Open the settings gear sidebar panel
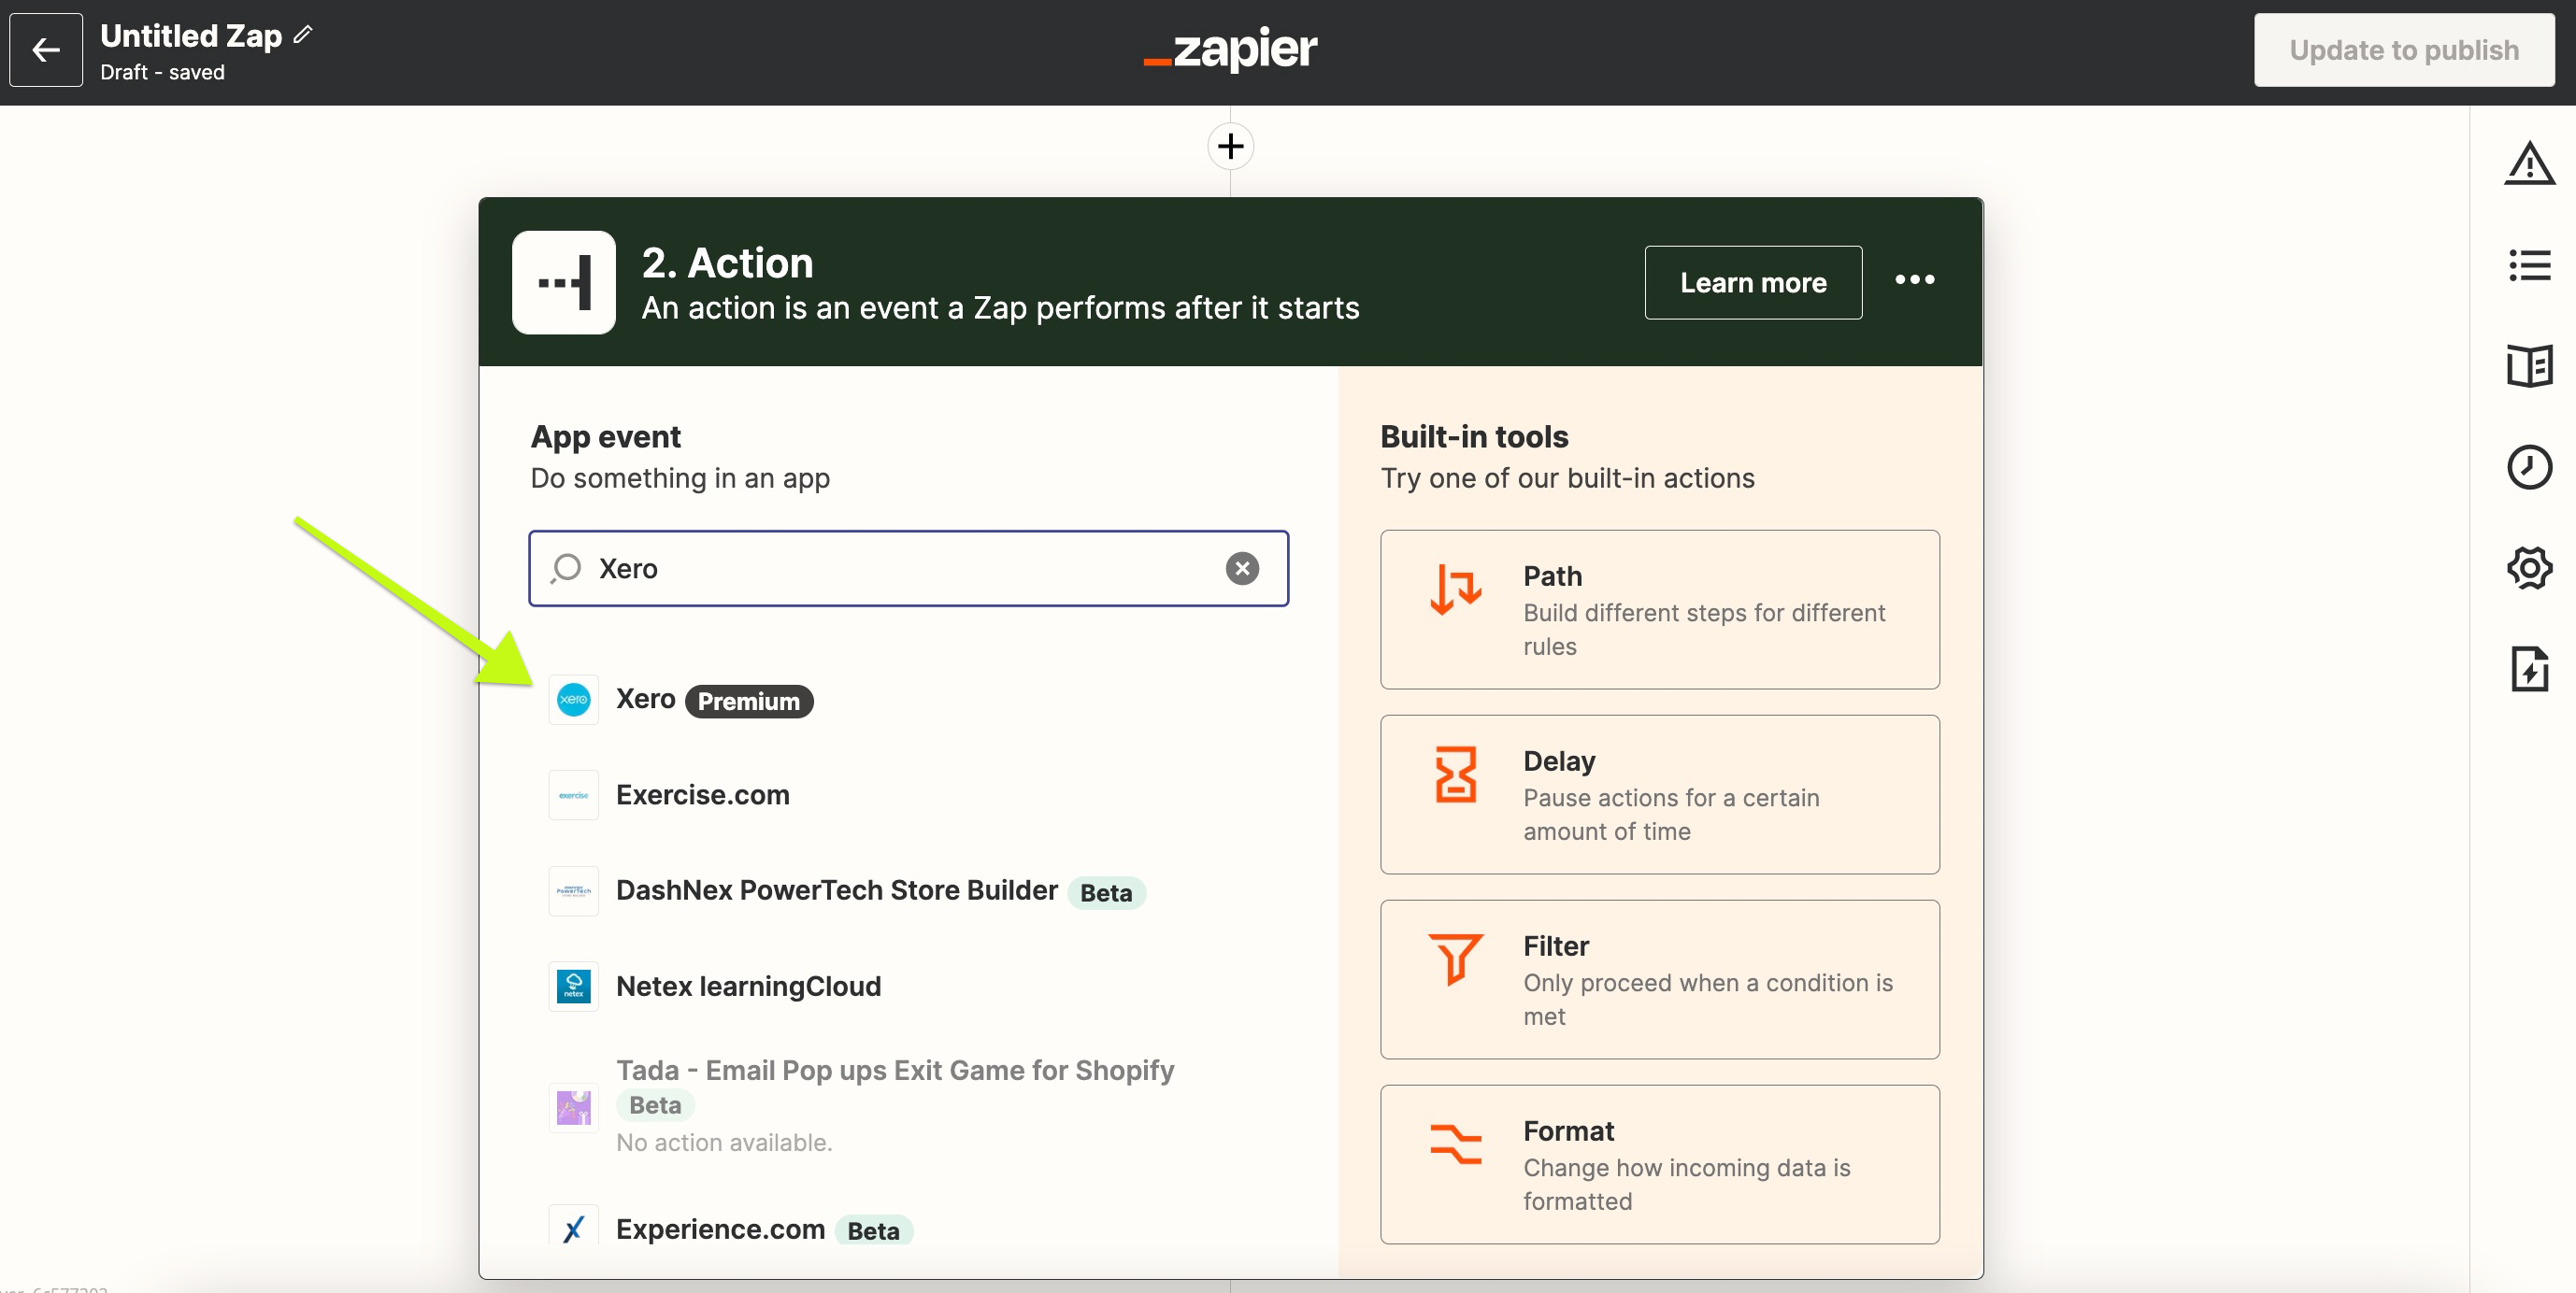Screen dimensions: 2576x1293 [x=2530, y=569]
